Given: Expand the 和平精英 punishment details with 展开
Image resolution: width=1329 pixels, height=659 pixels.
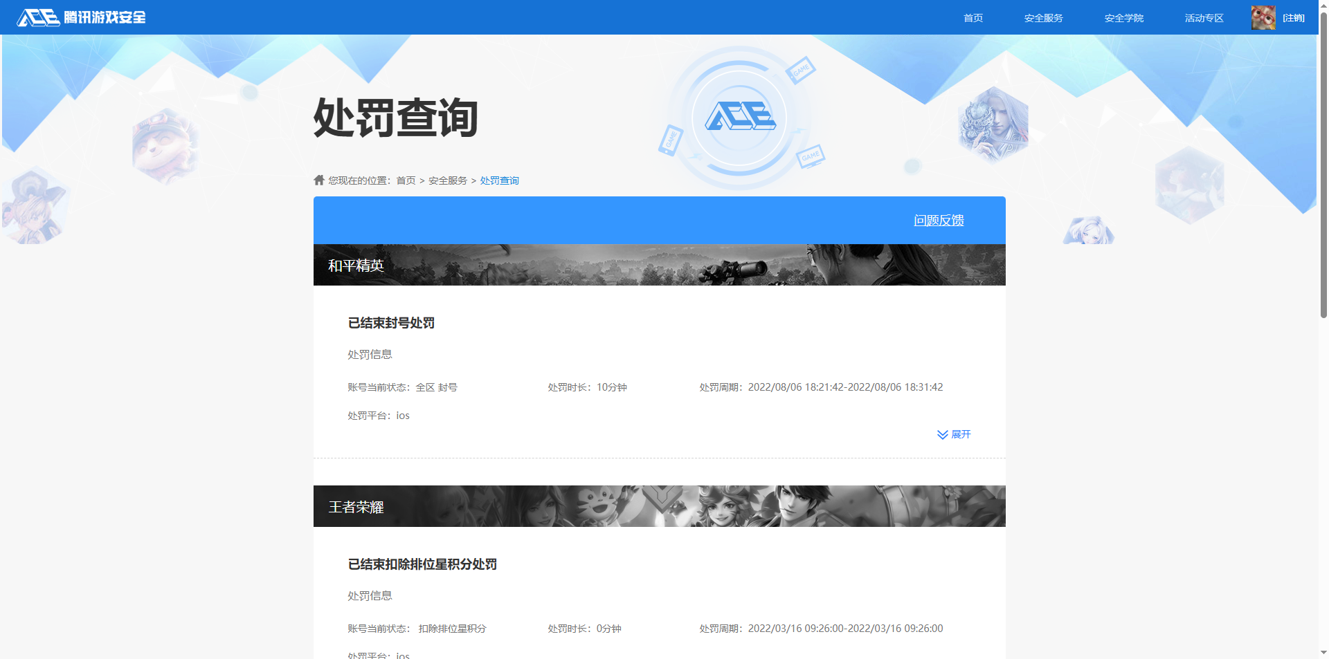Looking at the screenshot, I should tap(954, 434).
